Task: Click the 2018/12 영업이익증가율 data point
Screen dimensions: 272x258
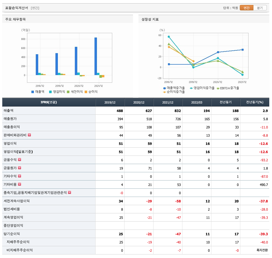Action: [169, 37]
